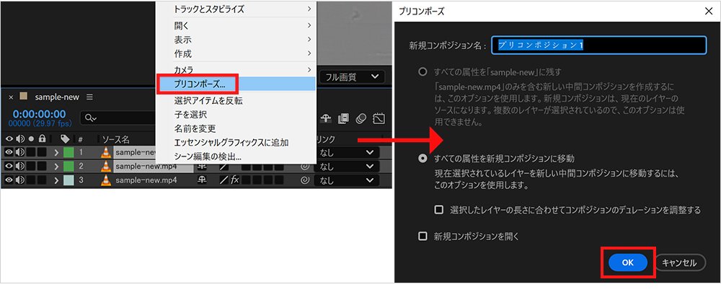Screen dimensions: 721x300
Task: Open the 表示 submenu
Action: [236, 40]
